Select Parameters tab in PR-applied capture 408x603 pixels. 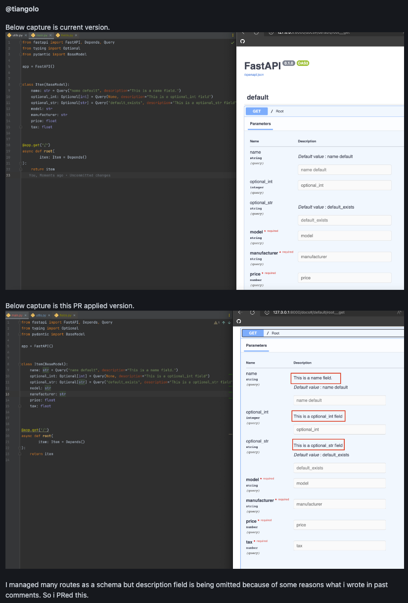coord(256,345)
